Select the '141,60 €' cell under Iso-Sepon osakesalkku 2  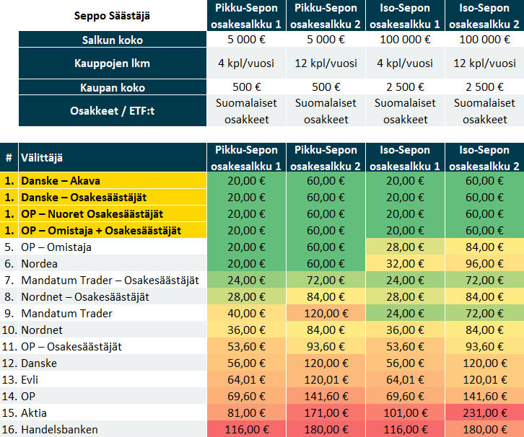coord(484,397)
